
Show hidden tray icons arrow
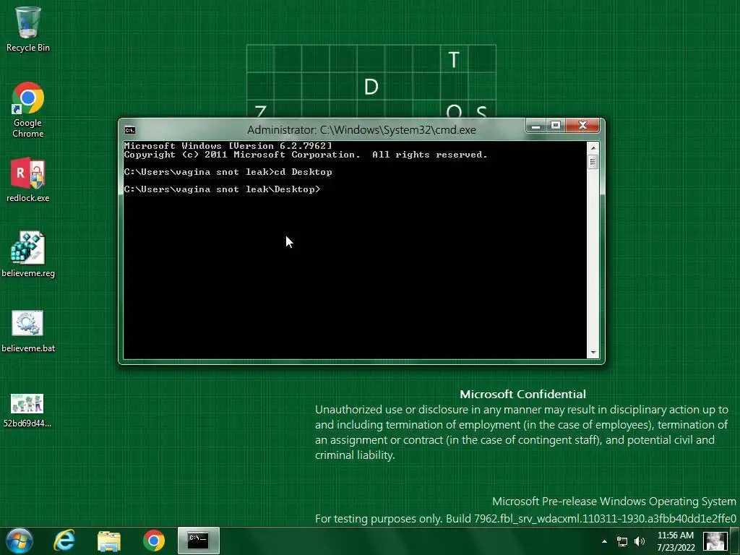click(604, 541)
